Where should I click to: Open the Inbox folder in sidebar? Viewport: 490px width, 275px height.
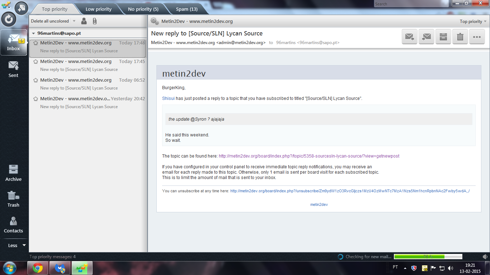(14, 42)
